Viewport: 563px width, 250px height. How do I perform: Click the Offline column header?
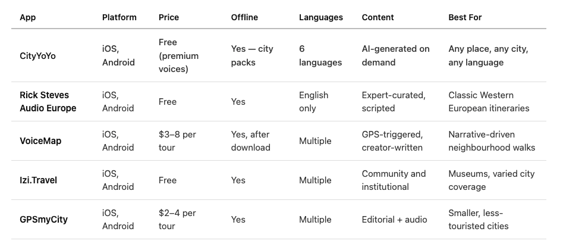(244, 17)
